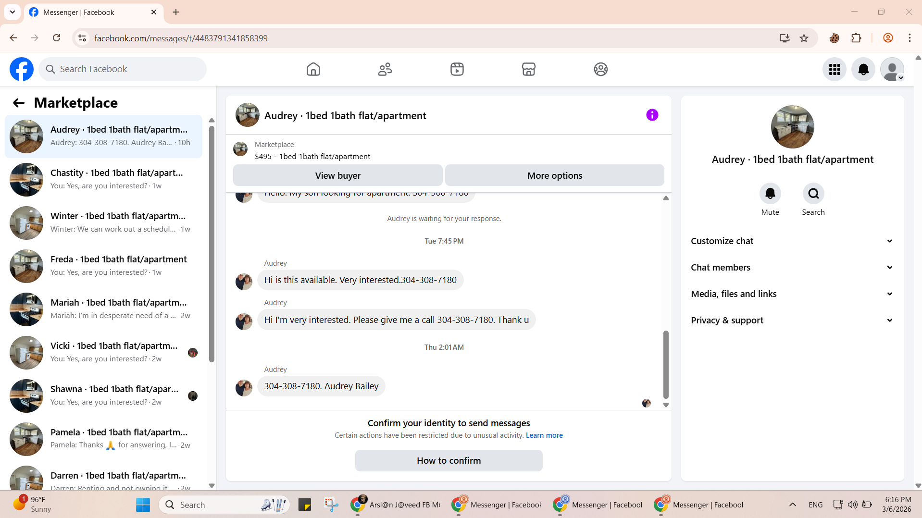Open the volume control in system tray
Viewport: 922px width, 518px height.
pyautogui.click(x=852, y=505)
